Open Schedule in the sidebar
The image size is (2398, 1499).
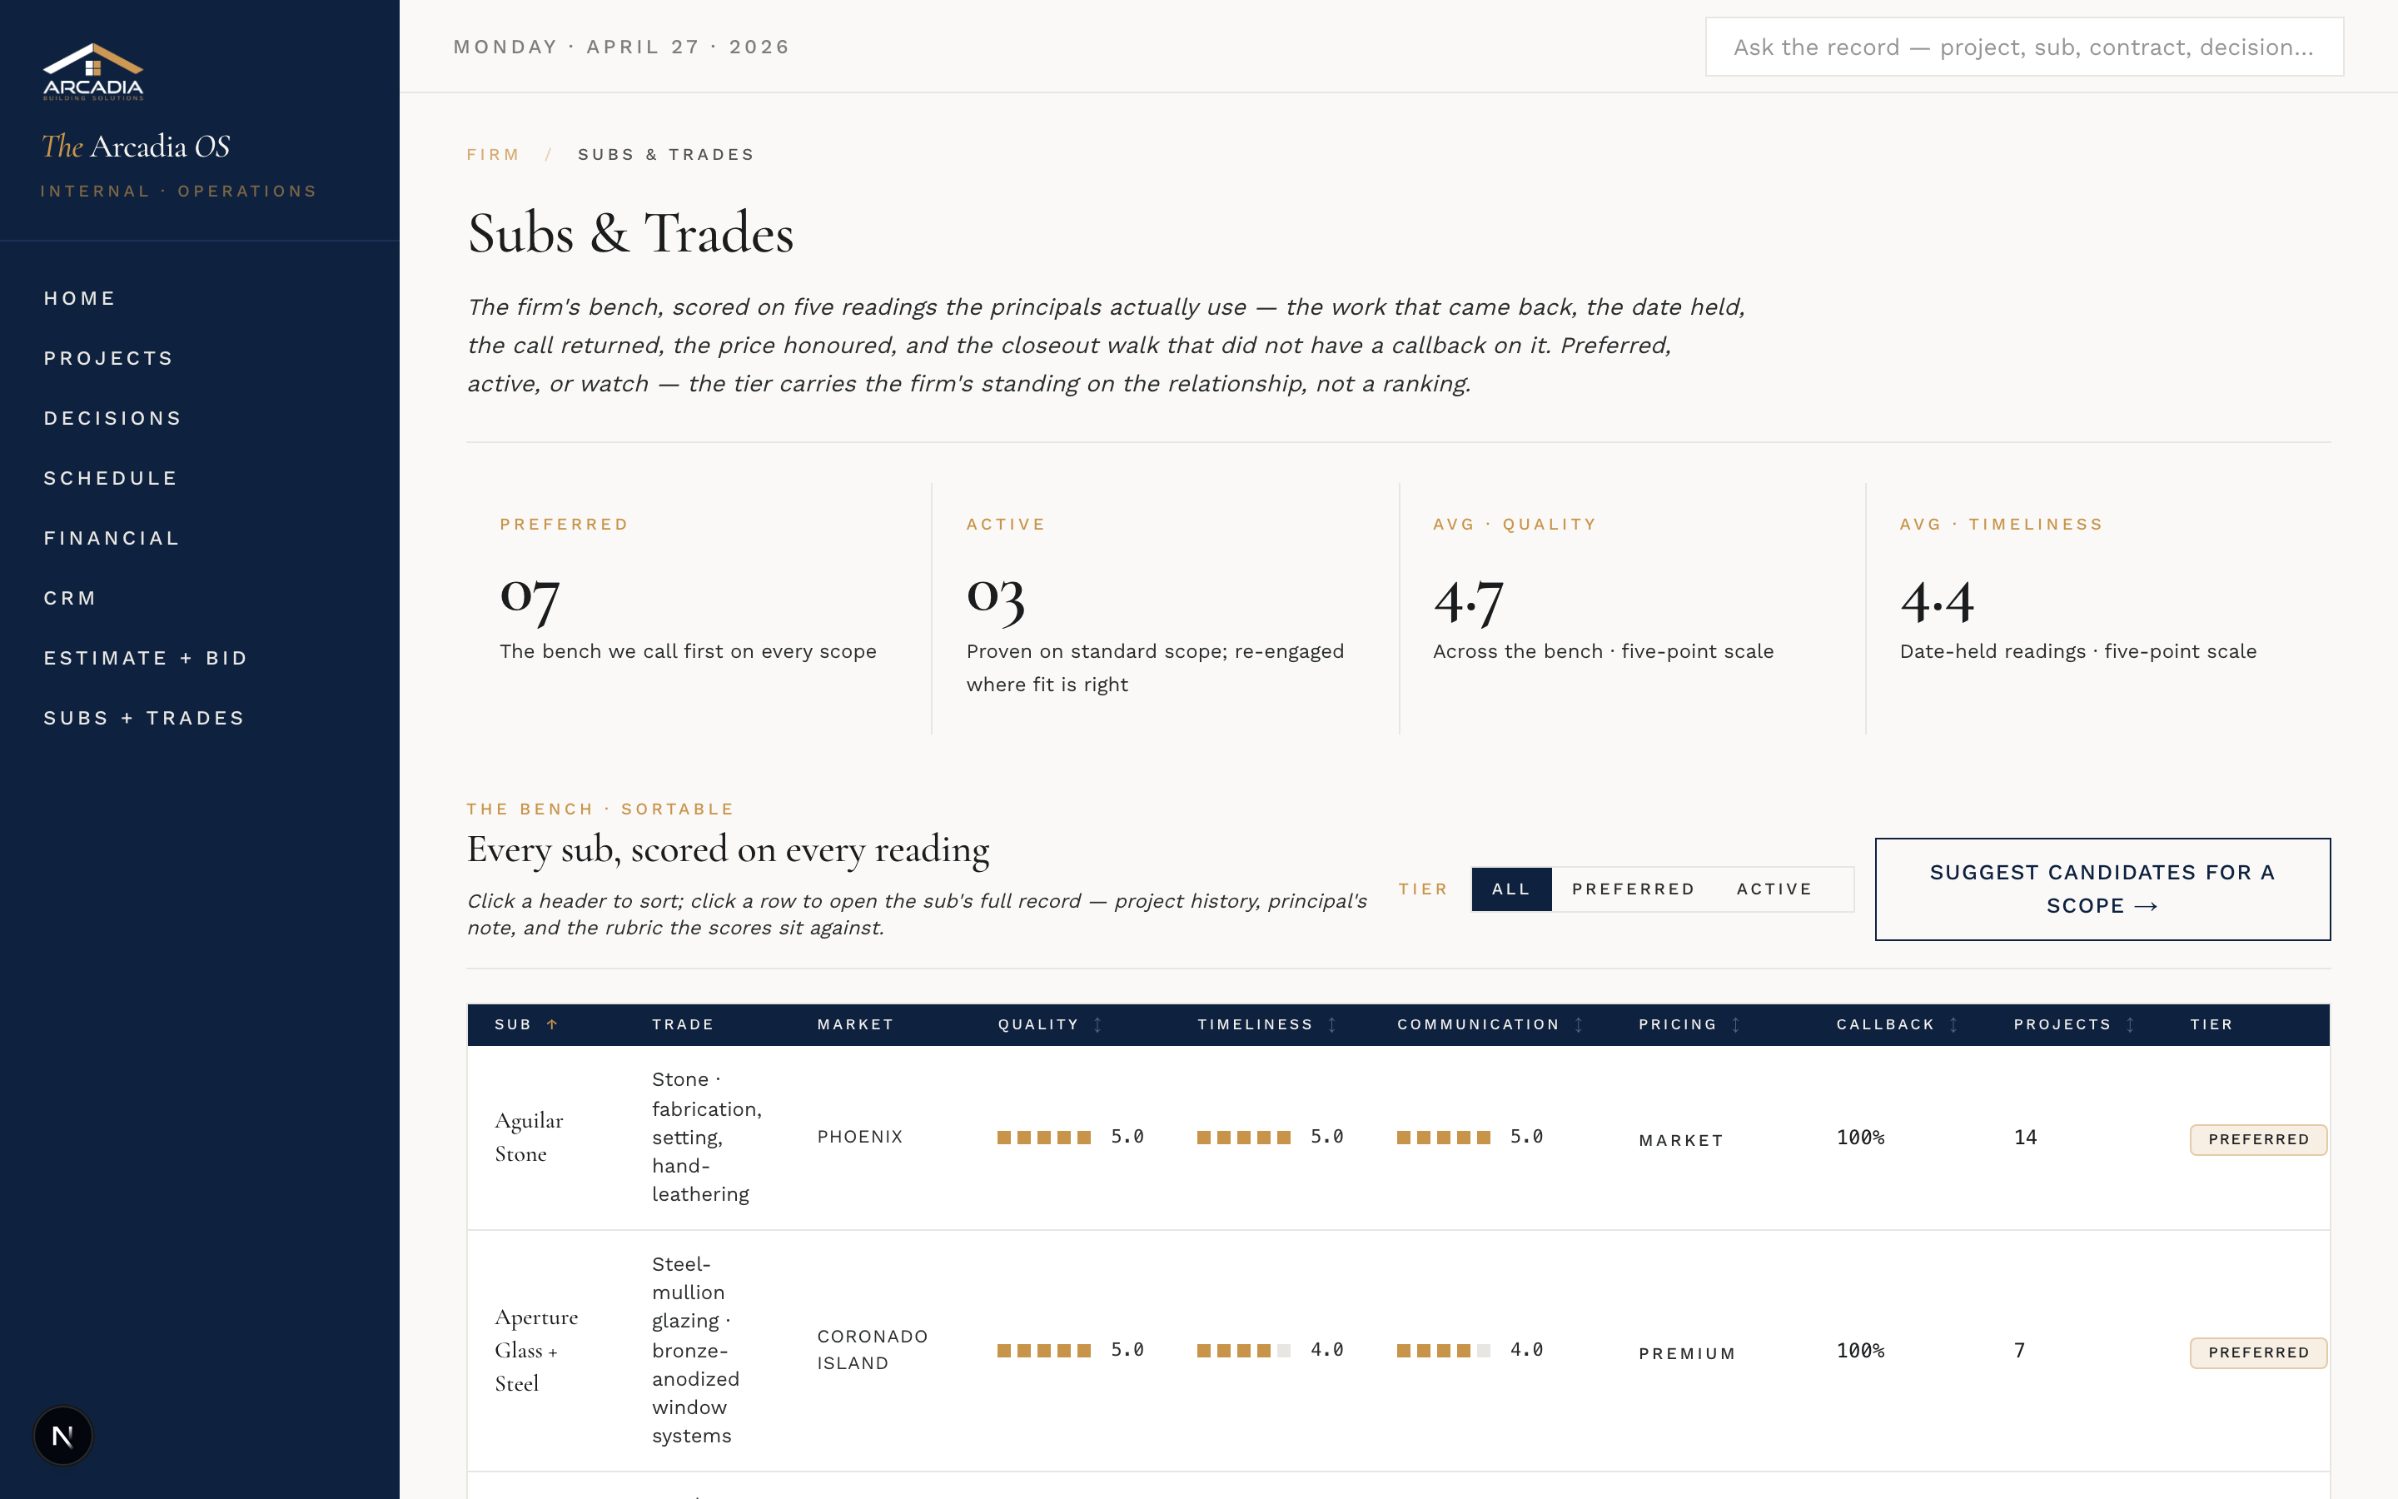coord(111,478)
